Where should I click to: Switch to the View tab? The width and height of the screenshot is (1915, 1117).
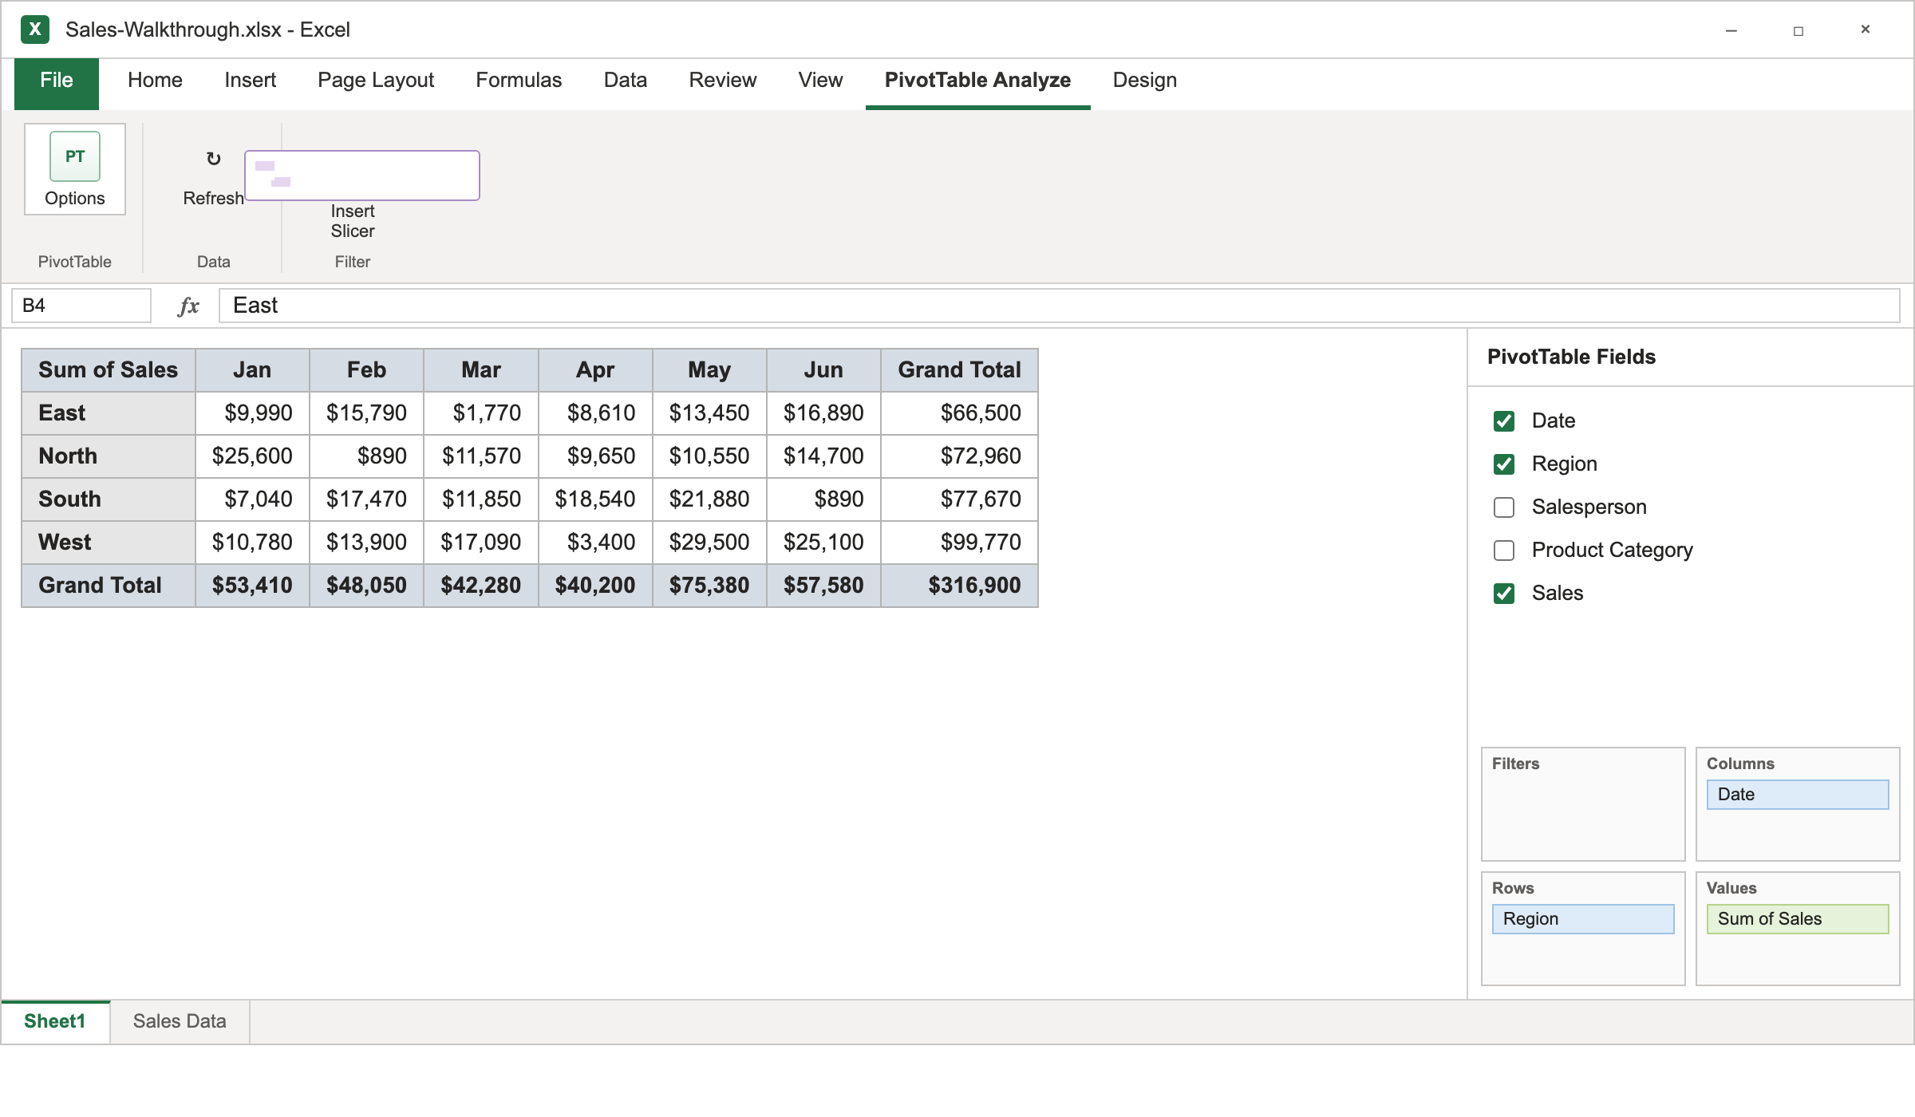click(x=820, y=81)
